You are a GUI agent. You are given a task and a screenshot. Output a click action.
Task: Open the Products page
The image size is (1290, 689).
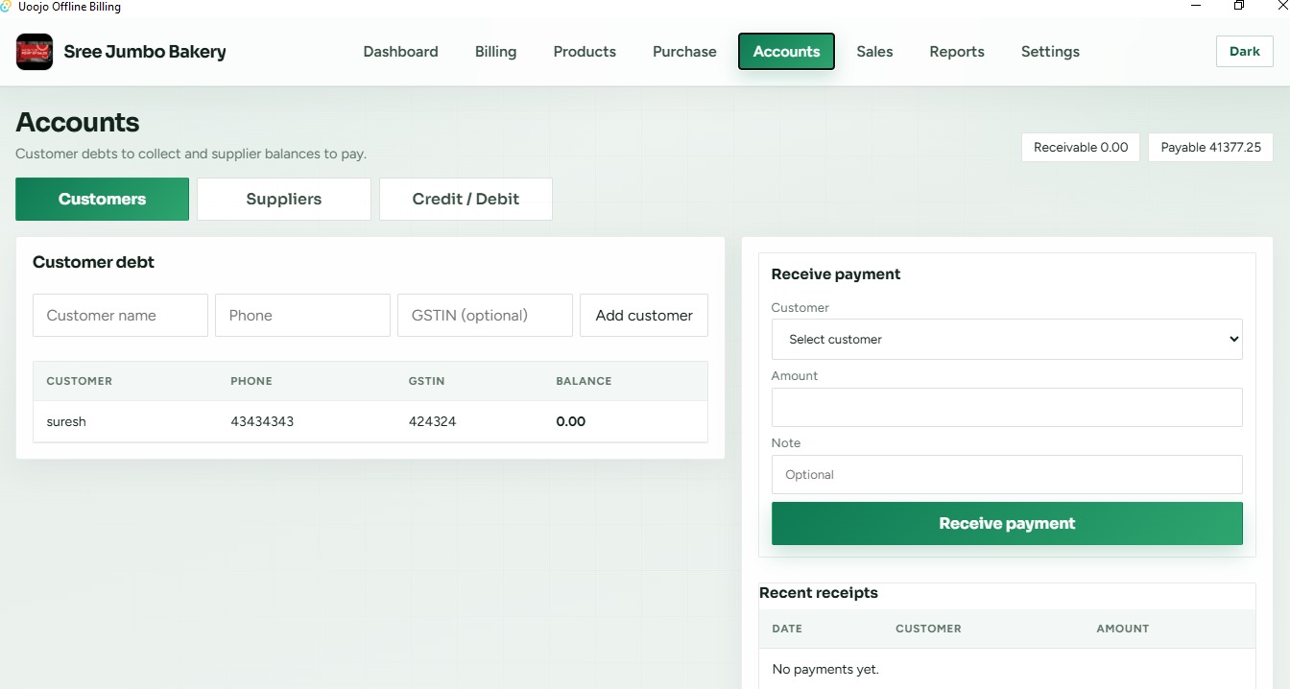pyautogui.click(x=585, y=52)
